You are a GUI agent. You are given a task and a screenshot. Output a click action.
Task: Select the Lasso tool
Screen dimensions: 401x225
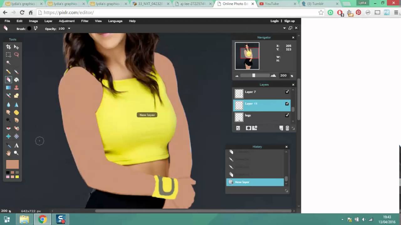[x=16, y=55]
